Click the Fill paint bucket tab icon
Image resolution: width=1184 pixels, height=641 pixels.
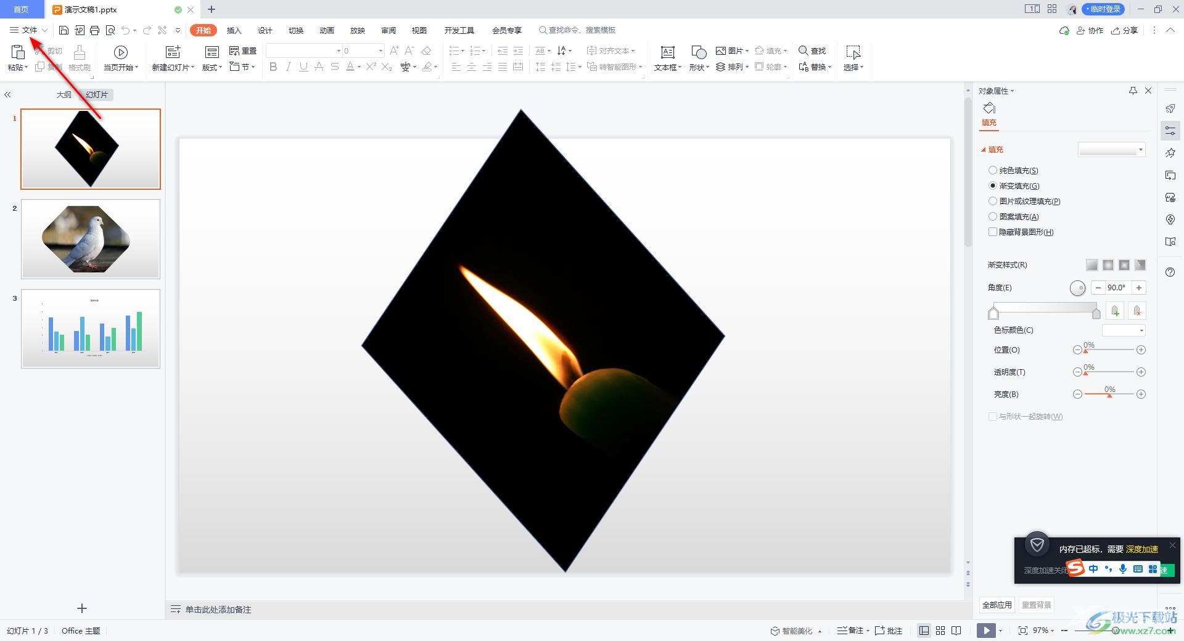(x=989, y=108)
